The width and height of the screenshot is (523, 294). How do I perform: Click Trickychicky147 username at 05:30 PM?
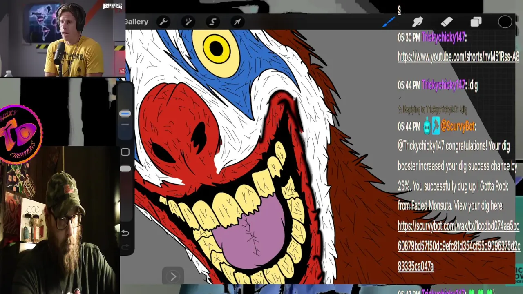point(443,38)
